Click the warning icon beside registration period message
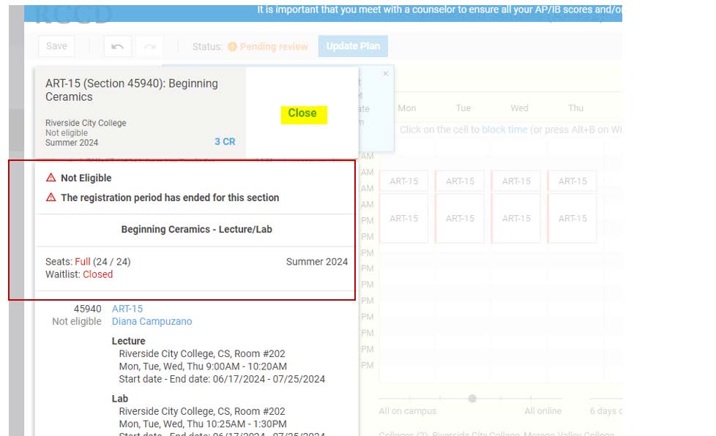Viewport: 716px width, 436px height. 51,197
